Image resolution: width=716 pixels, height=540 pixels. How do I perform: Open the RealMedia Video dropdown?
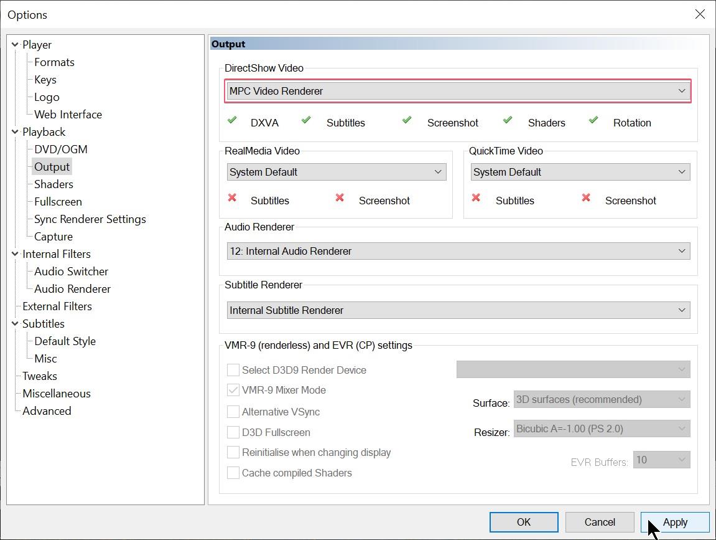[x=337, y=172]
